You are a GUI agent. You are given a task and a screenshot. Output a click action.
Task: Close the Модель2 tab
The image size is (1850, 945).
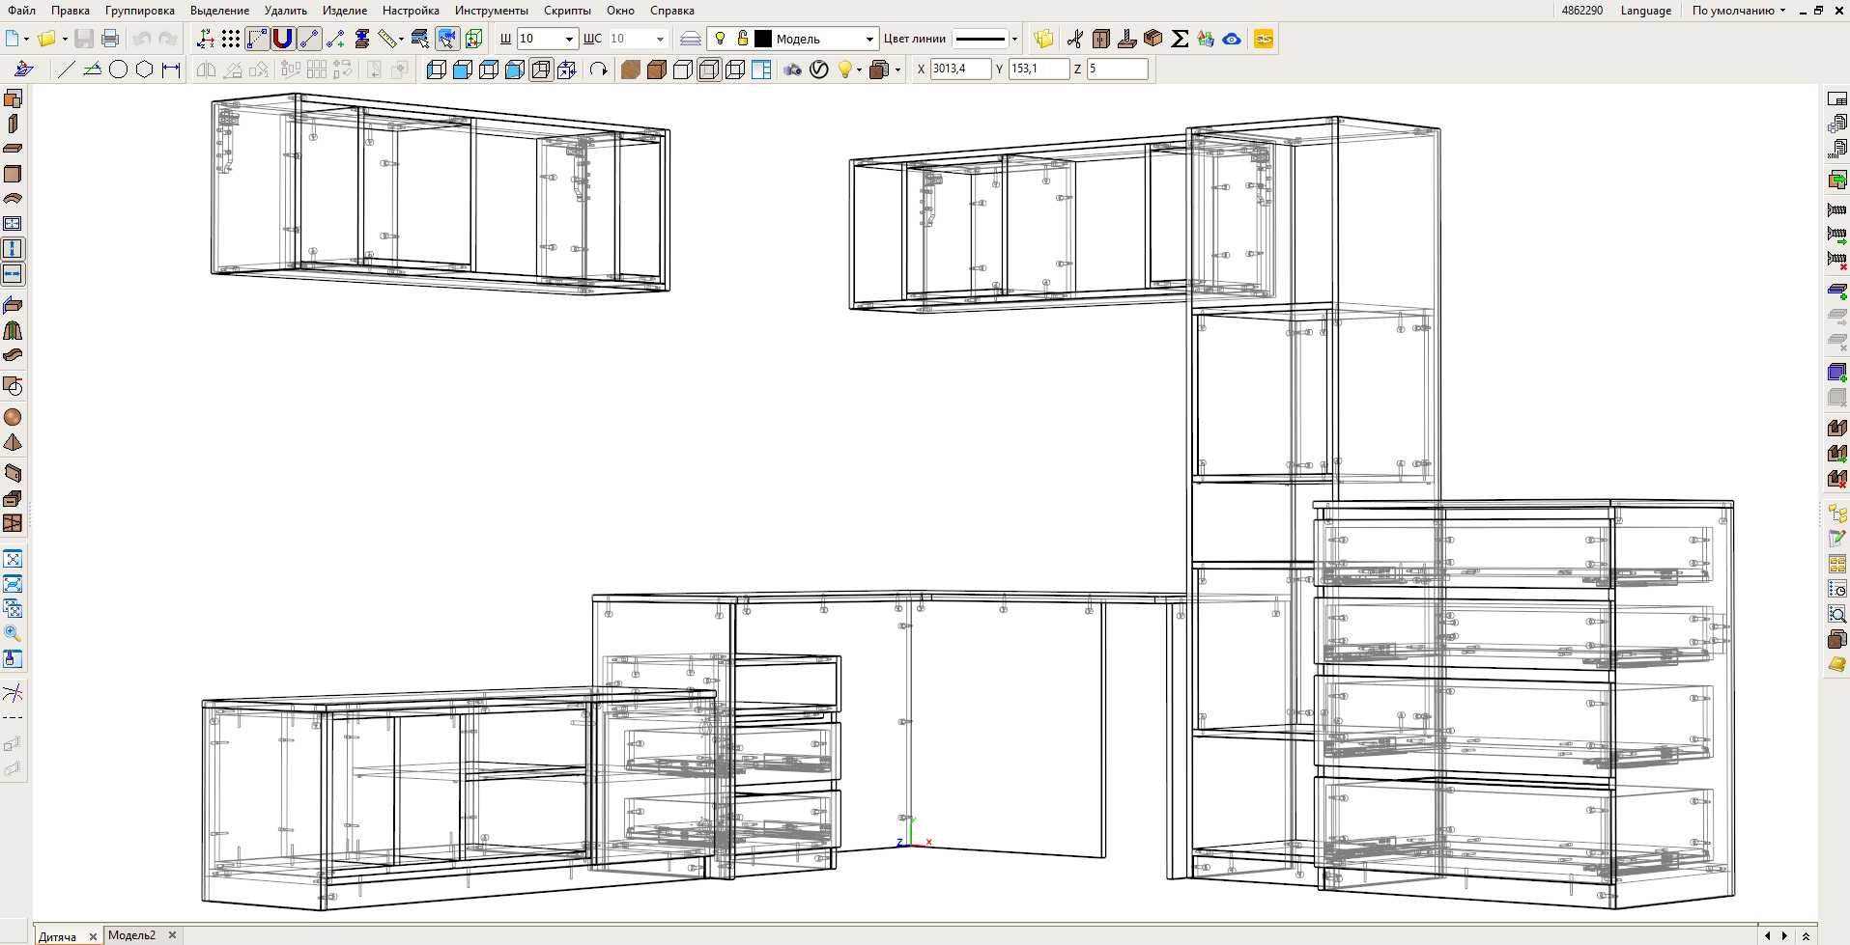tap(172, 935)
